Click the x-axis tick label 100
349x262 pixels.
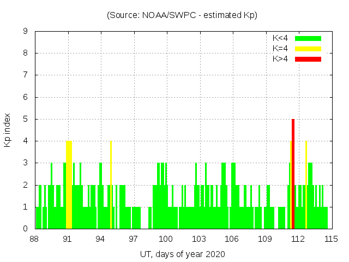[166, 239]
